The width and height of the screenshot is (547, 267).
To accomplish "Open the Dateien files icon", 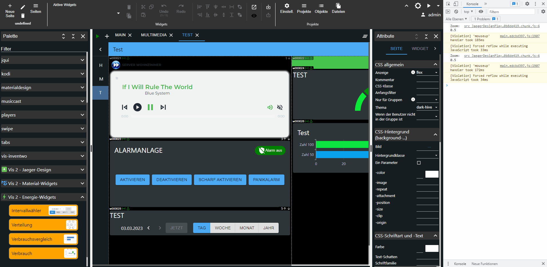I will [338, 6].
